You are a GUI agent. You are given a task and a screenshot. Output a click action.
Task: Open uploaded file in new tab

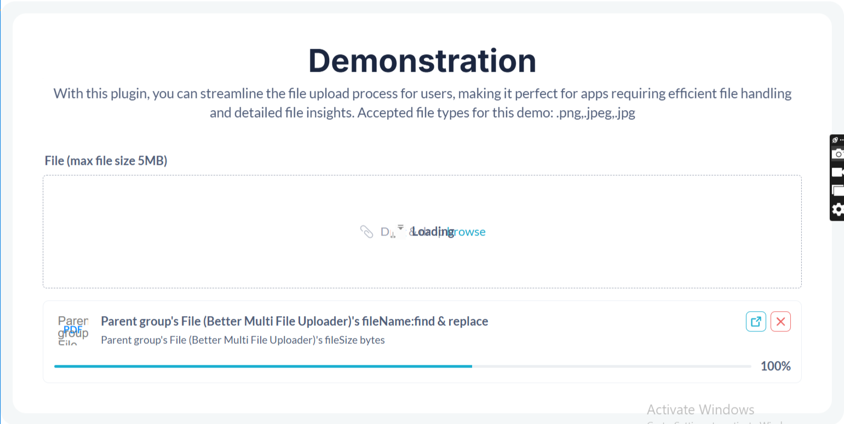(756, 322)
